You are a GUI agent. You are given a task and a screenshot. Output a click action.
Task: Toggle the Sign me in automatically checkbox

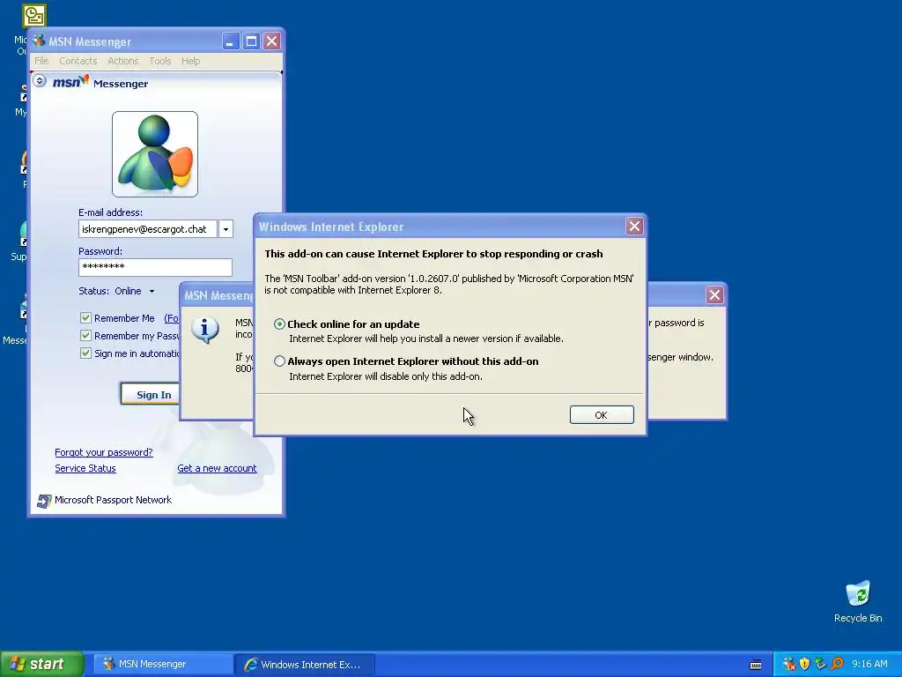coord(85,353)
